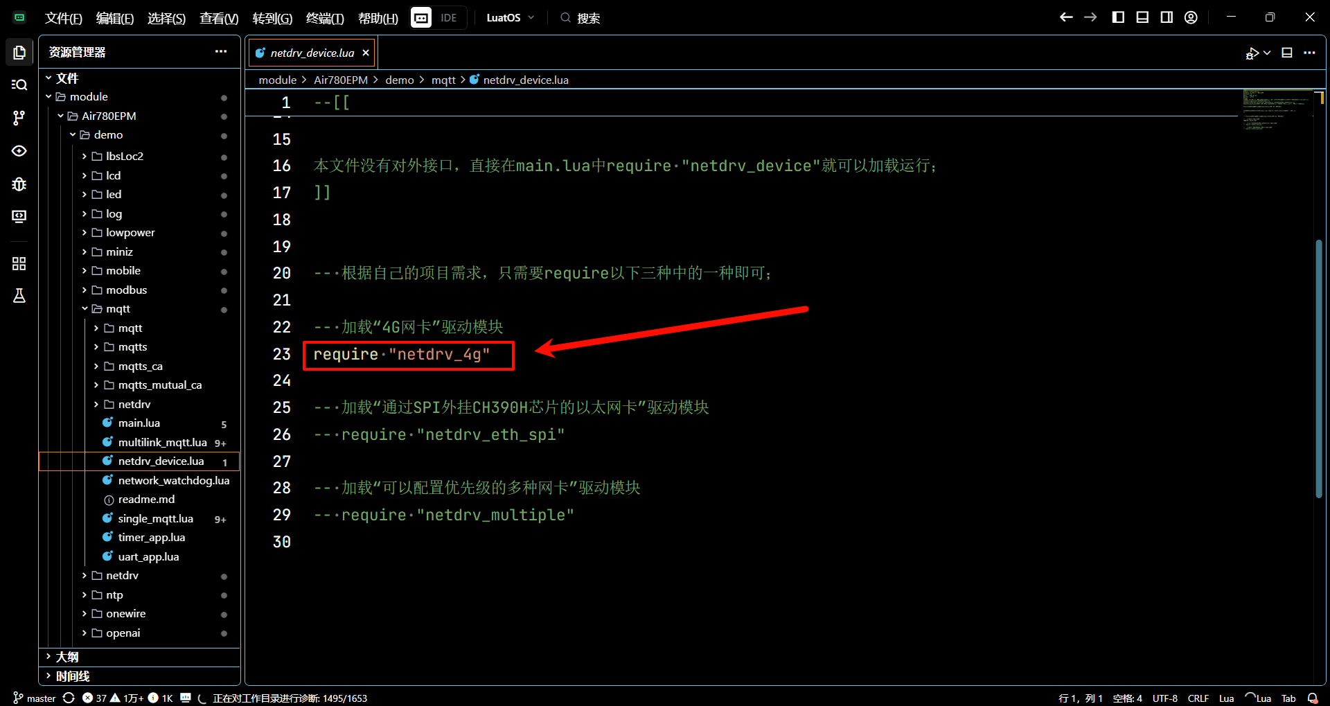Screen dimensions: 1330x706
Task: Open the Accounts profile icon
Action: coord(1191,17)
